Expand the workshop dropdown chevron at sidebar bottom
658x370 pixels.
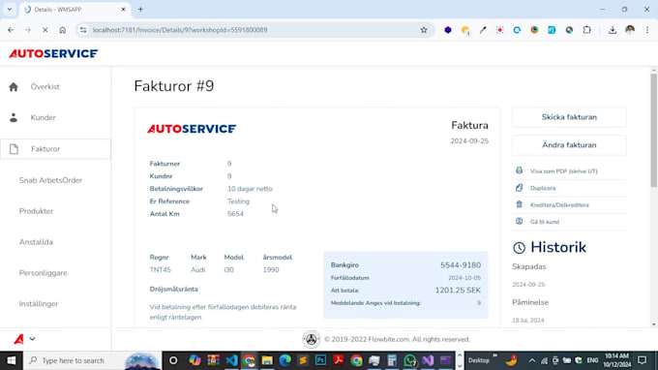[x=32, y=339]
